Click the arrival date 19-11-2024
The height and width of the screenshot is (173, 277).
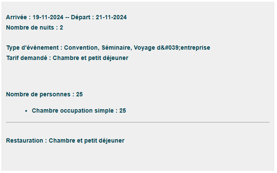pyautogui.click(x=48, y=17)
